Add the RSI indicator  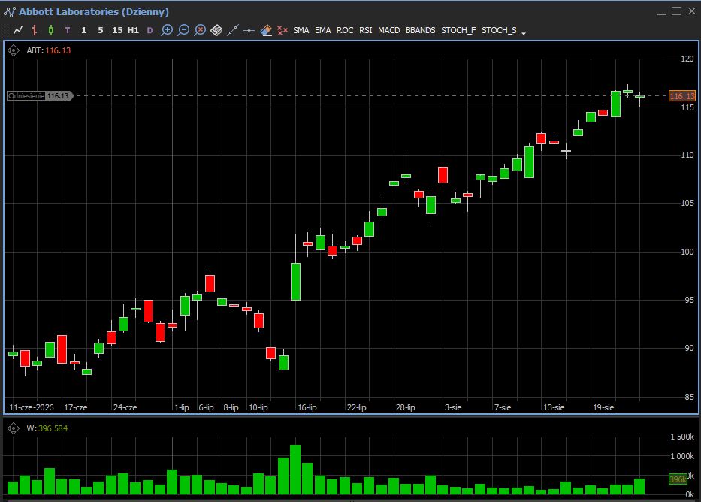[x=366, y=30]
